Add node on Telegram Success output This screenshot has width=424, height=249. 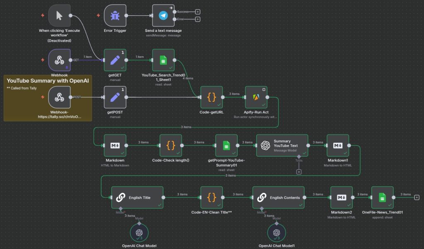coord(198,12)
